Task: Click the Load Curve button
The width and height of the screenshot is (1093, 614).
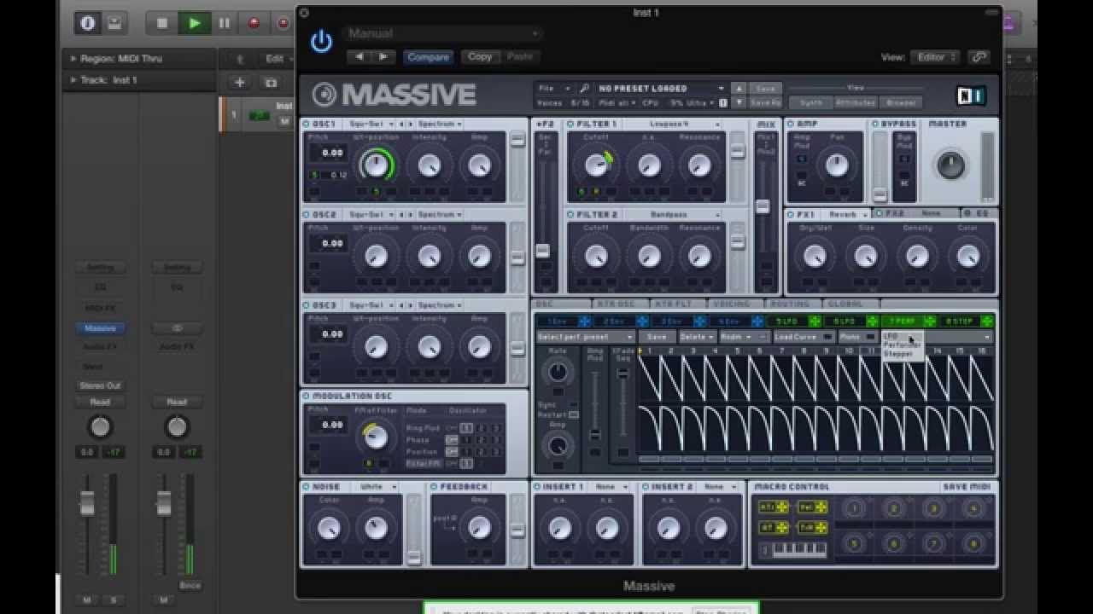Action: 804,337
